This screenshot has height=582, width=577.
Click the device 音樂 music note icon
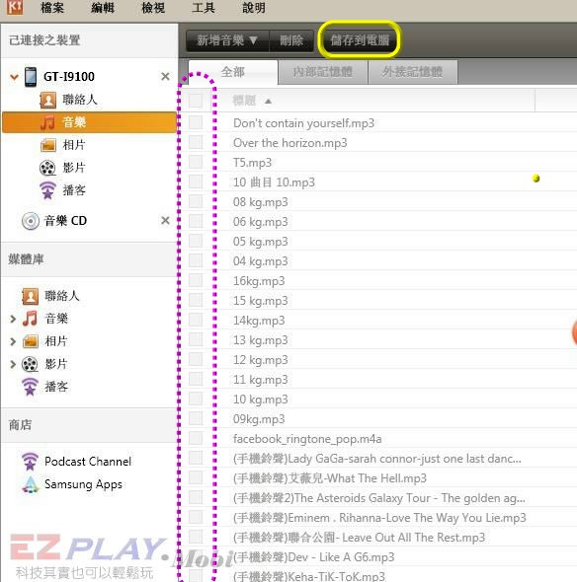[x=47, y=122]
